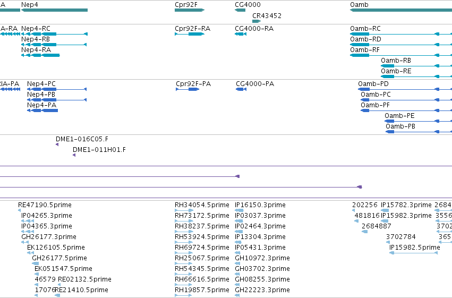Click the IP15782.3prime EST label

click(406, 205)
